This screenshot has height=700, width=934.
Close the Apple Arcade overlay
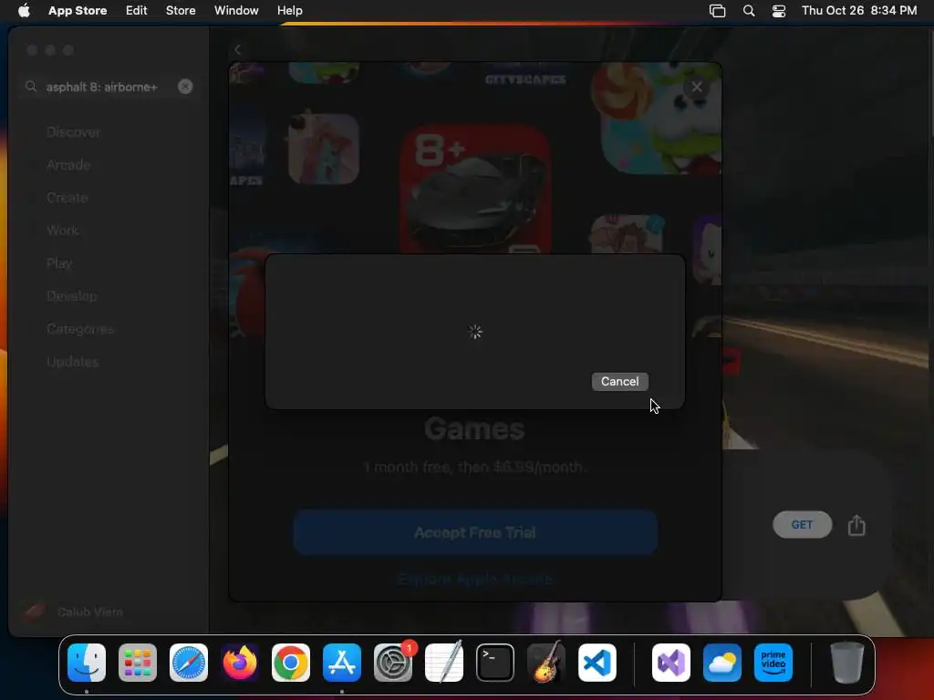pyautogui.click(x=696, y=87)
